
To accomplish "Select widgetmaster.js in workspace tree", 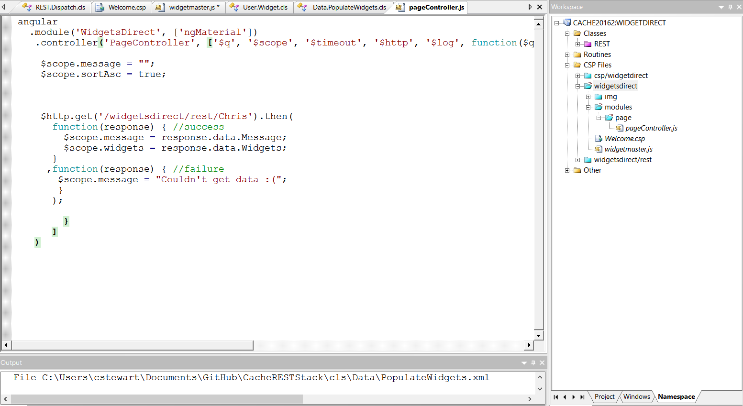I will tap(629, 149).
